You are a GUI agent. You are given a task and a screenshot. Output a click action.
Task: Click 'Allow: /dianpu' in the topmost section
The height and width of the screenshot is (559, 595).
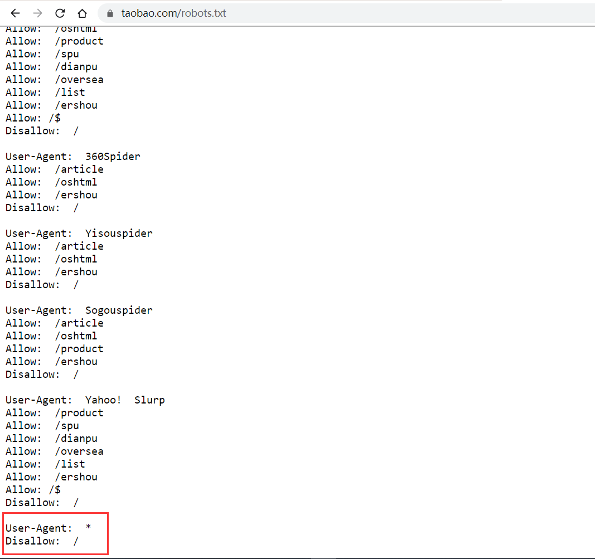pos(51,67)
